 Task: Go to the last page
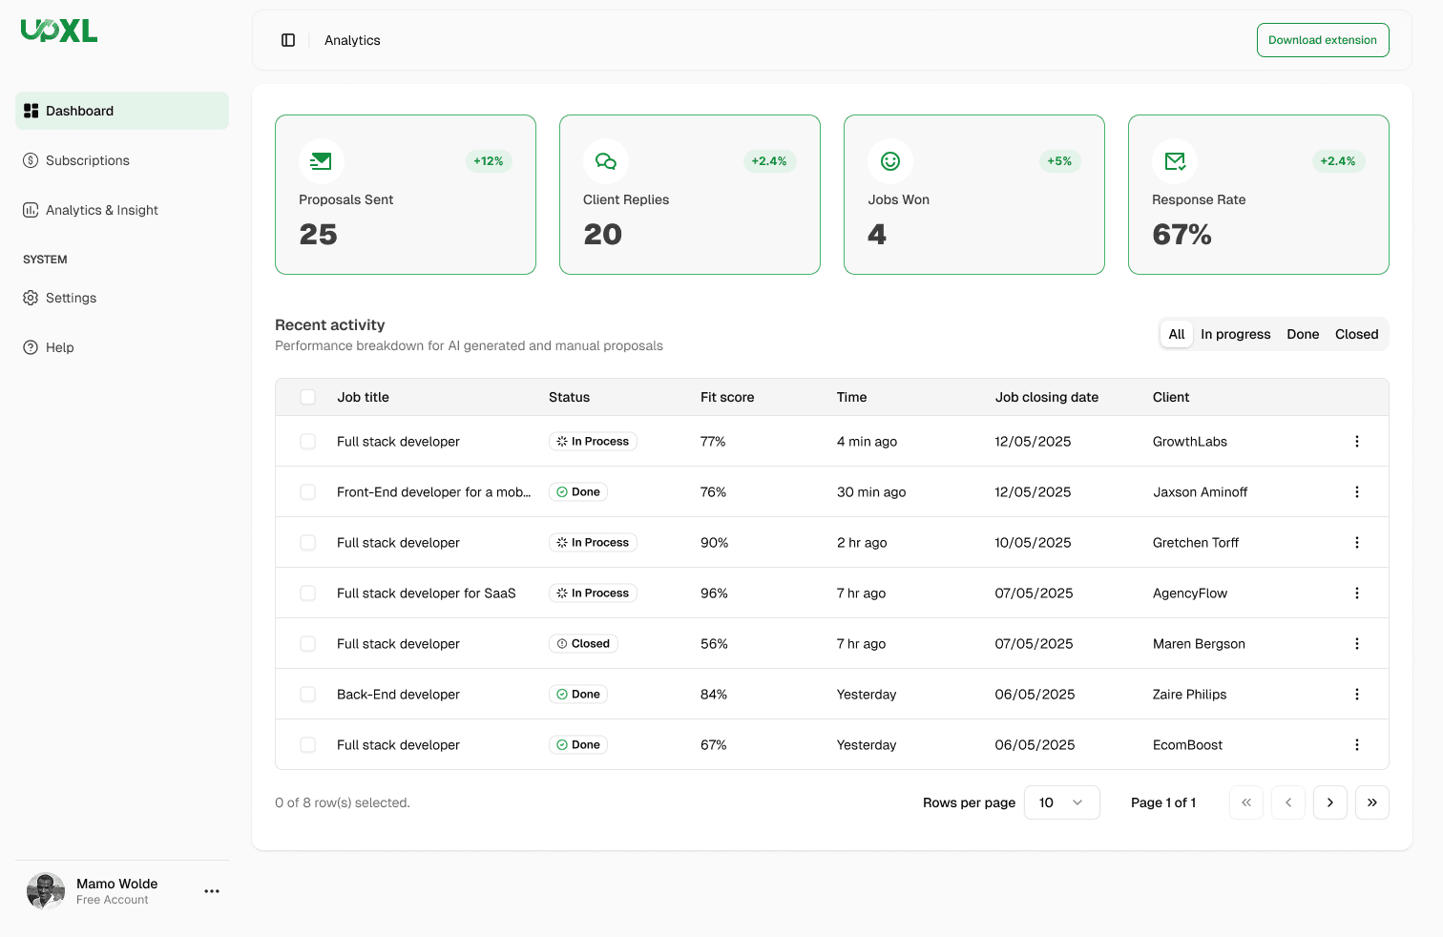[x=1372, y=802]
